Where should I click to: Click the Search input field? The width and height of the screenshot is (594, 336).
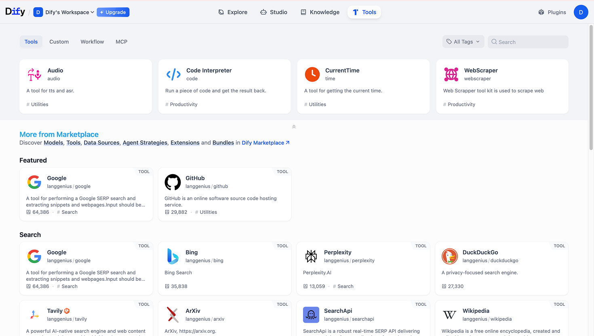coord(528,42)
